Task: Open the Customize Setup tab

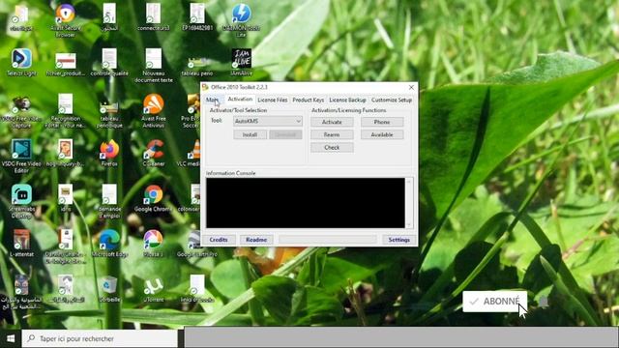Action: (x=391, y=101)
